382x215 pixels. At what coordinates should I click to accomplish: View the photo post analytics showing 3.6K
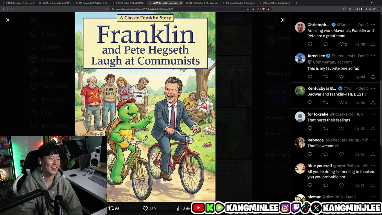click(x=184, y=209)
